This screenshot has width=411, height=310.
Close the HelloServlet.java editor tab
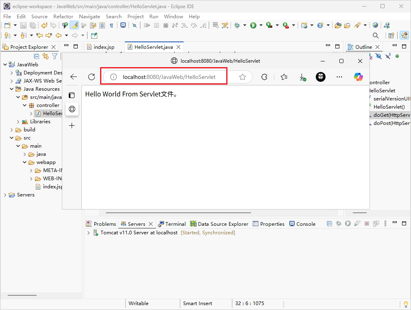[x=179, y=47]
